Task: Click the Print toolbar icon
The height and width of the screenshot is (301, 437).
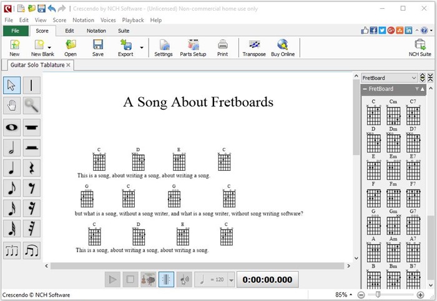Action: pyautogui.click(x=222, y=48)
